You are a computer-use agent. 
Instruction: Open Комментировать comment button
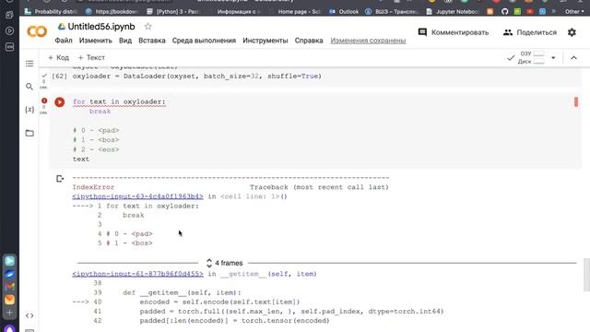click(454, 32)
